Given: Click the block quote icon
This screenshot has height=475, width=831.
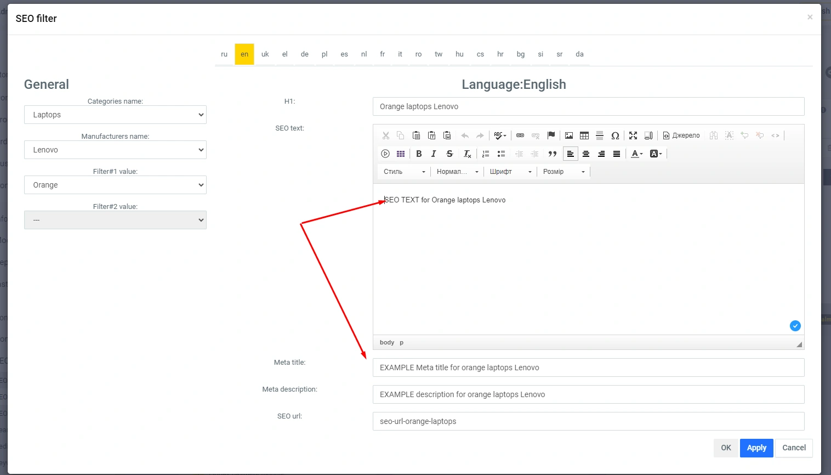Looking at the screenshot, I should [553, 154].
